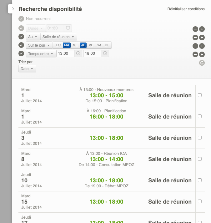Toggle the 'Non recurrent' check circle
The height and width of the screenshot is (223, 211).
(x=21, y=19)
